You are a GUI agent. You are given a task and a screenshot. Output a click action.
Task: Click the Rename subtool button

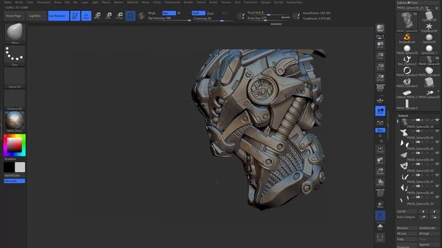pyautogui.click(x=407, y=228)
